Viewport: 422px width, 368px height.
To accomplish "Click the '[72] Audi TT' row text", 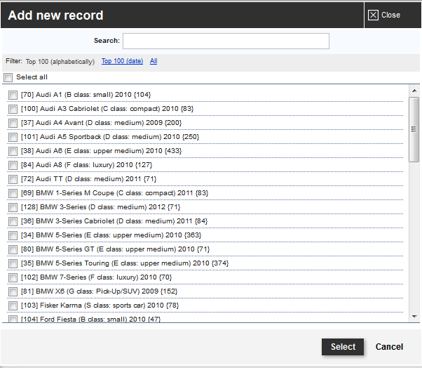I will (88, 179).
